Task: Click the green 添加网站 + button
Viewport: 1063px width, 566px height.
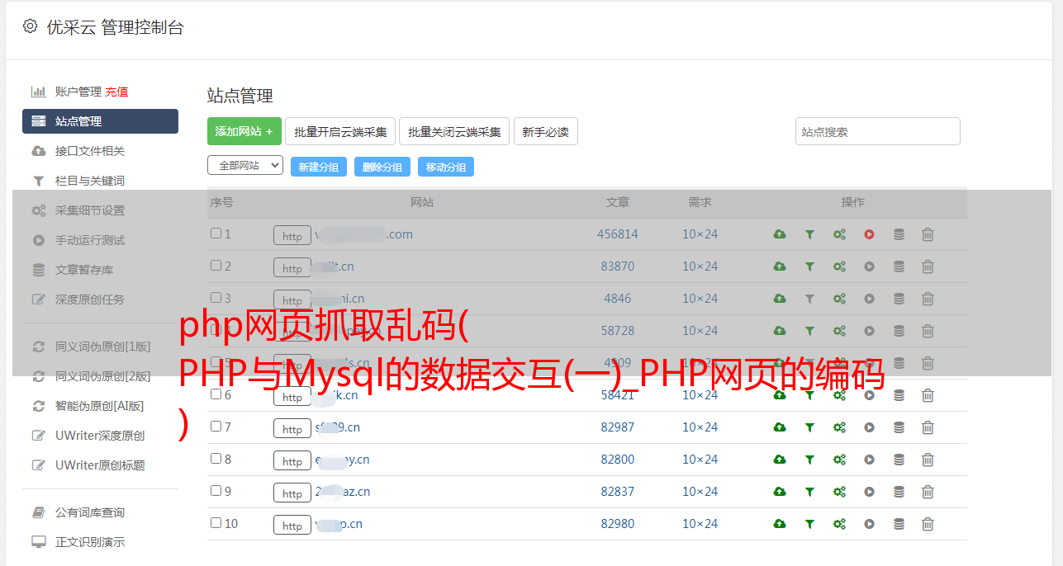Action: (244, 131)
